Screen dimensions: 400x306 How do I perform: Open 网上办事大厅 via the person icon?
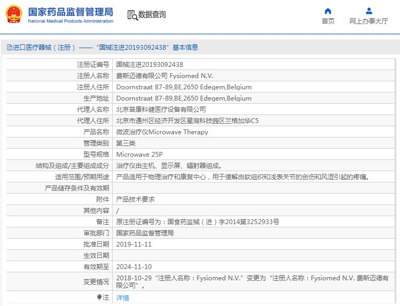click(369, 11)
